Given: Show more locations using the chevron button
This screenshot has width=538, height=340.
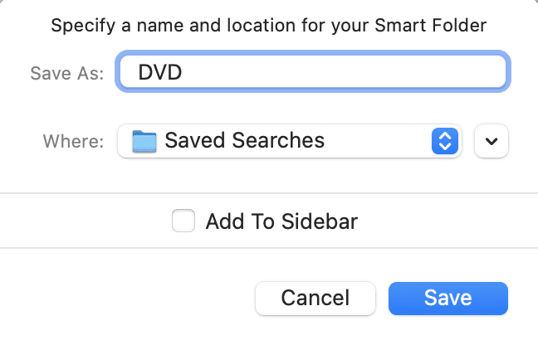Looking at the screenshot, I should pos(491,141).
